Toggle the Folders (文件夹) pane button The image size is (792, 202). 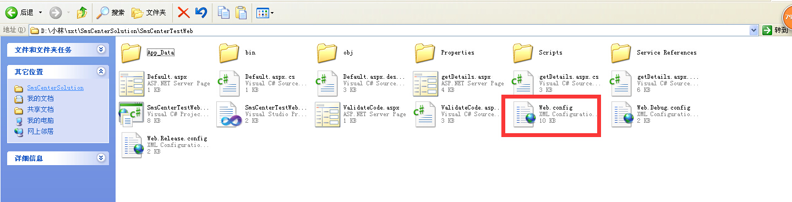(149, 12)
